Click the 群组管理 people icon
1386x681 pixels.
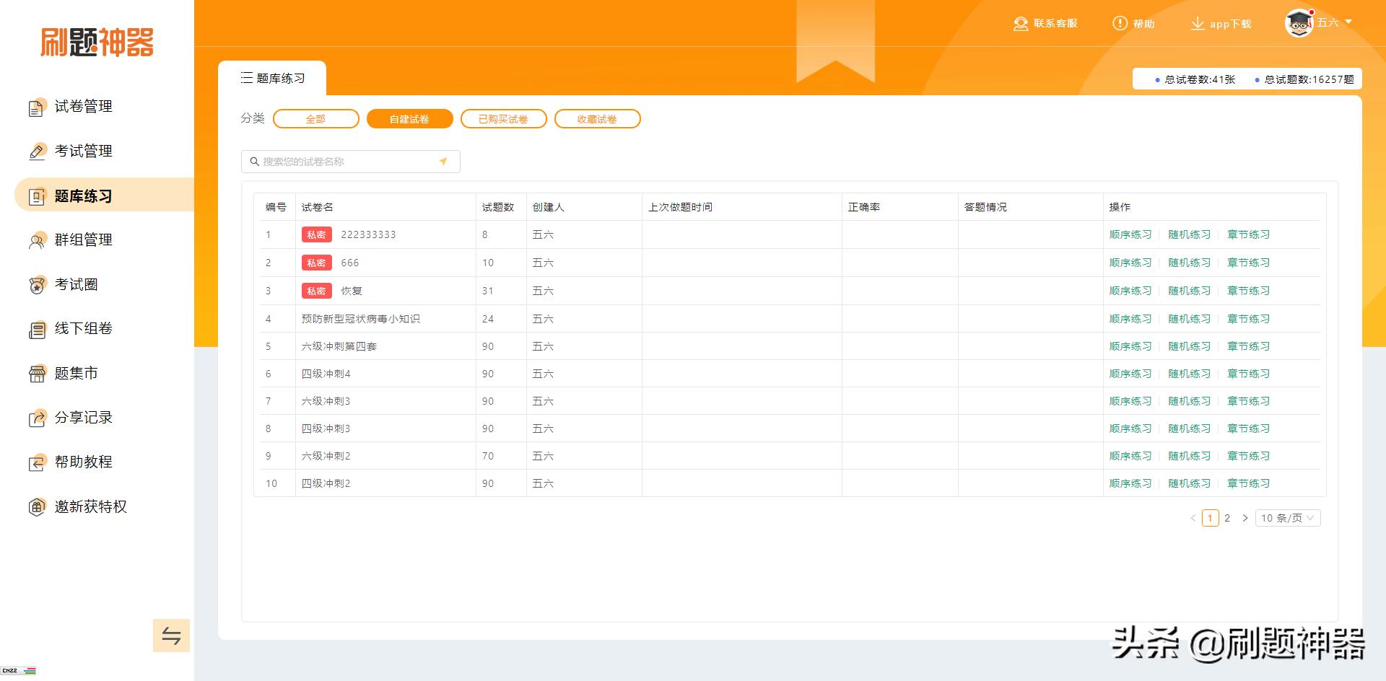click(36, 241)
